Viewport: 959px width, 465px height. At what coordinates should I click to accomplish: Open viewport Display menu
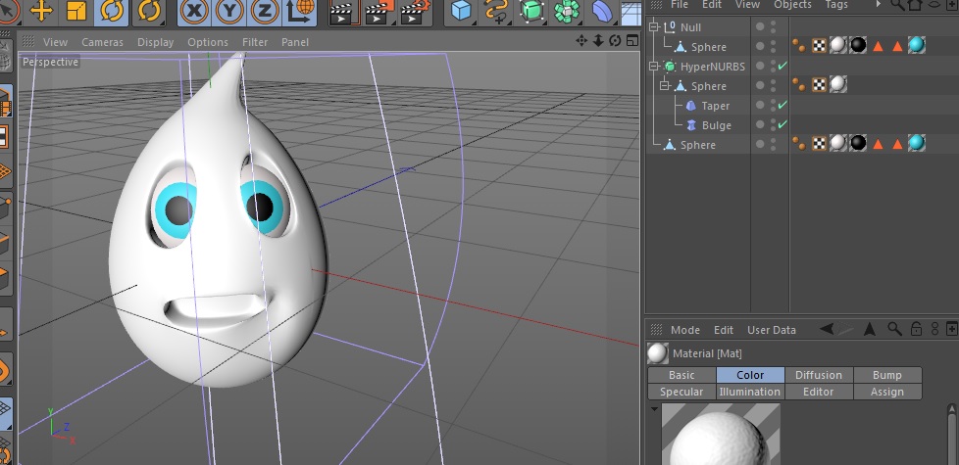click(x=155, y=42)
